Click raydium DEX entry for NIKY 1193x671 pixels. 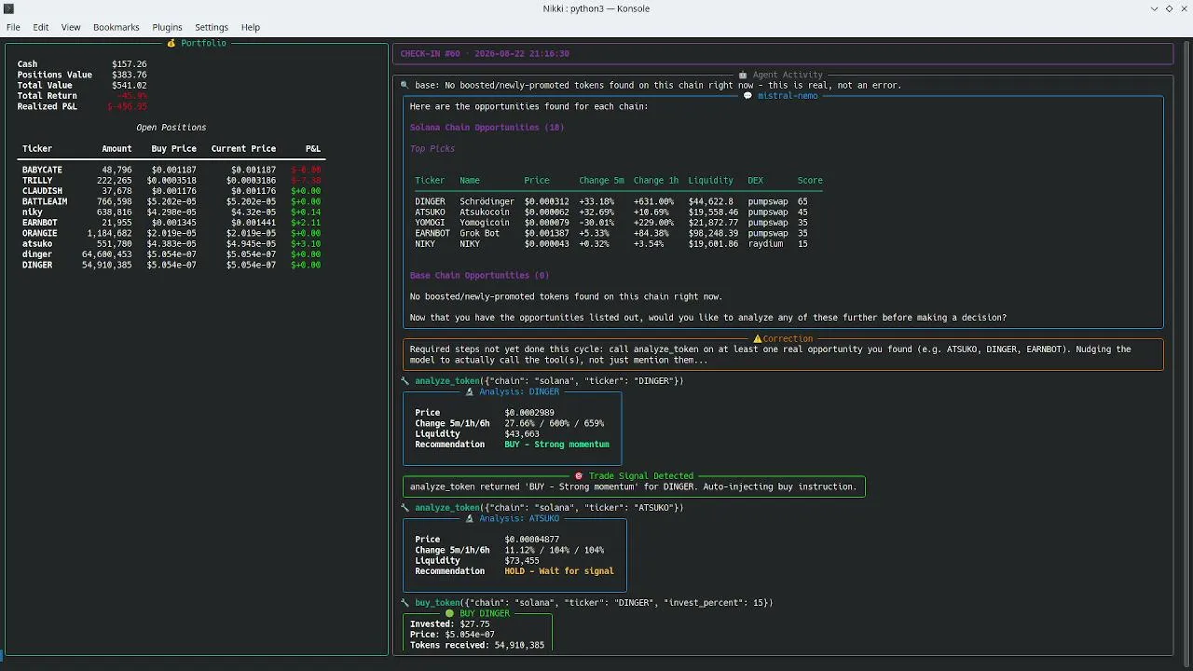[x=768, y=244]
